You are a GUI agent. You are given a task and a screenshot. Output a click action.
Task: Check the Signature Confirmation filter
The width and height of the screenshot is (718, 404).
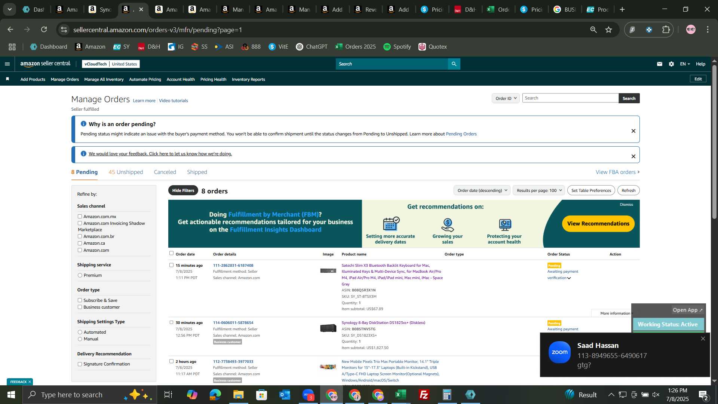point(80,364)
